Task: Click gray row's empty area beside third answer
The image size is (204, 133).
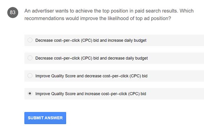Action: [x=176, y=76]
